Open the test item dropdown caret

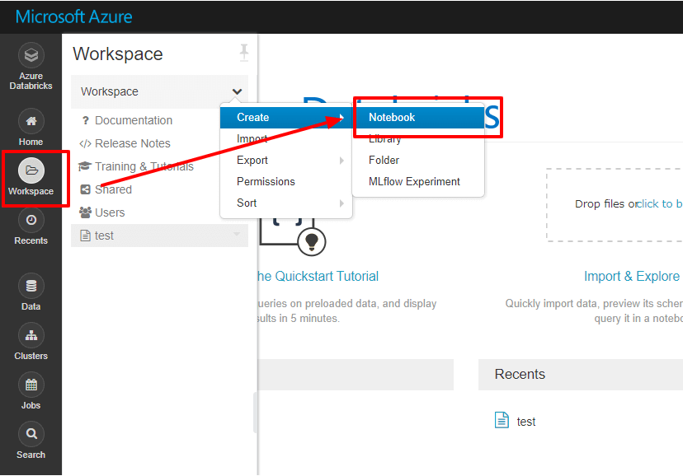(237, 234)
